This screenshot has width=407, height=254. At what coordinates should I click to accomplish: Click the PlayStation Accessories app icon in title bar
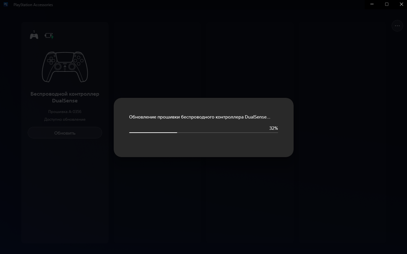(6, 5)
